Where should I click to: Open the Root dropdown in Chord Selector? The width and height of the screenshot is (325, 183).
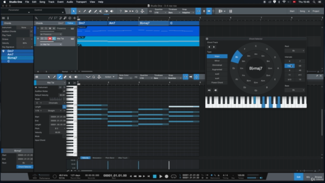point(295,51)
